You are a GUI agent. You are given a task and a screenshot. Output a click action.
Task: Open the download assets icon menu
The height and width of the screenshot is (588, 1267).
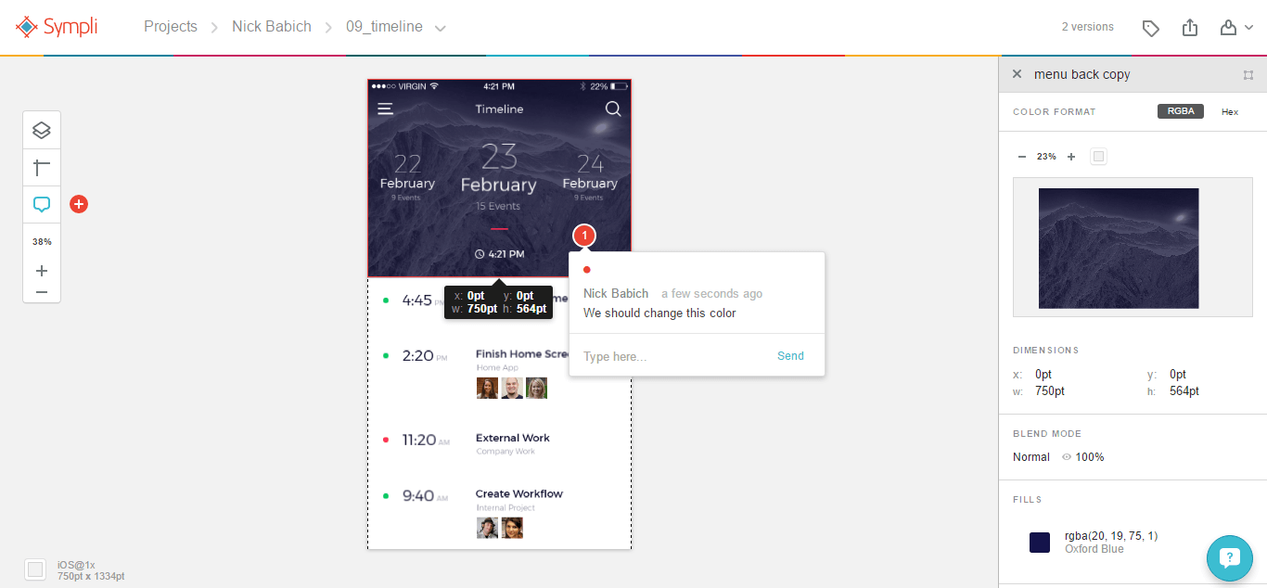tap(1236, 28)
